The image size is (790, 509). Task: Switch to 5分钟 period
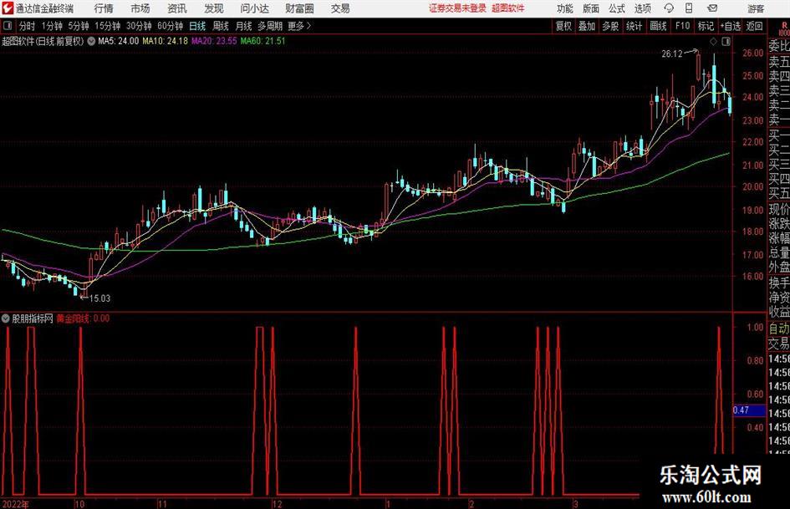(x=79, y=26)
